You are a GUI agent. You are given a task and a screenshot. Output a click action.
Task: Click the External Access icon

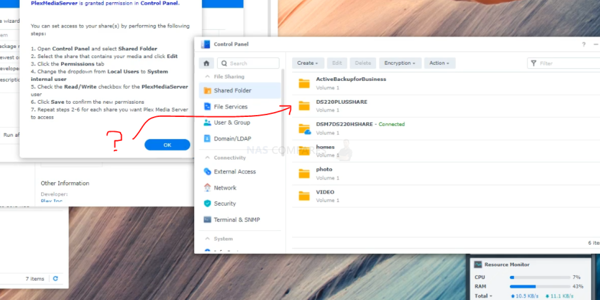coord(207,172)
